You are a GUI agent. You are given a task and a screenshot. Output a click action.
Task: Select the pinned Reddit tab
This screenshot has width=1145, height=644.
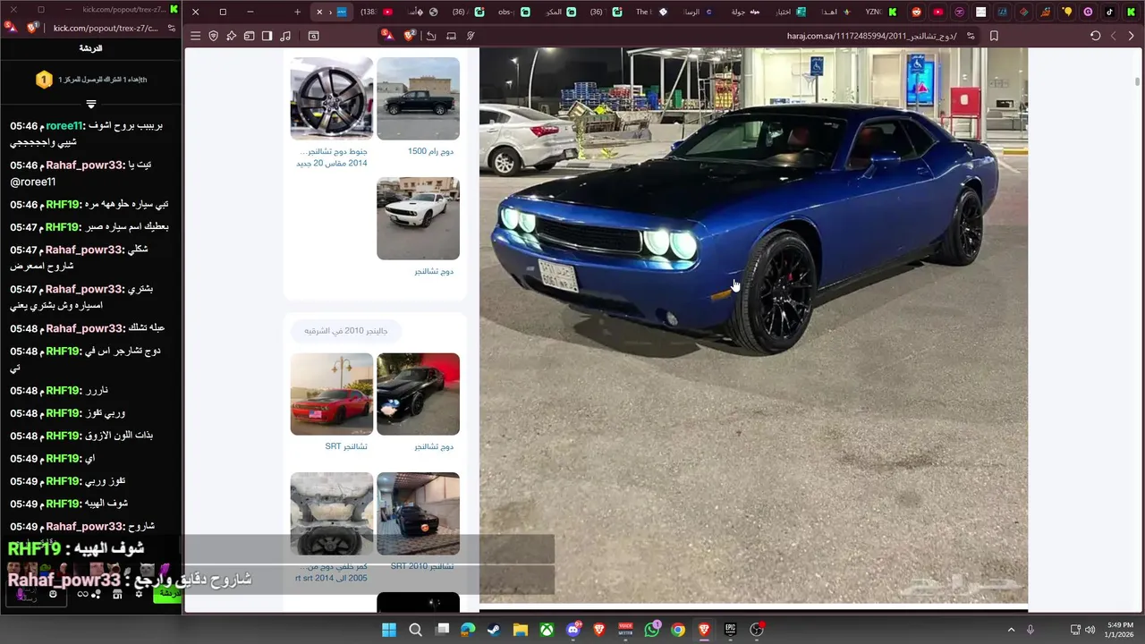tap(917, 12)
